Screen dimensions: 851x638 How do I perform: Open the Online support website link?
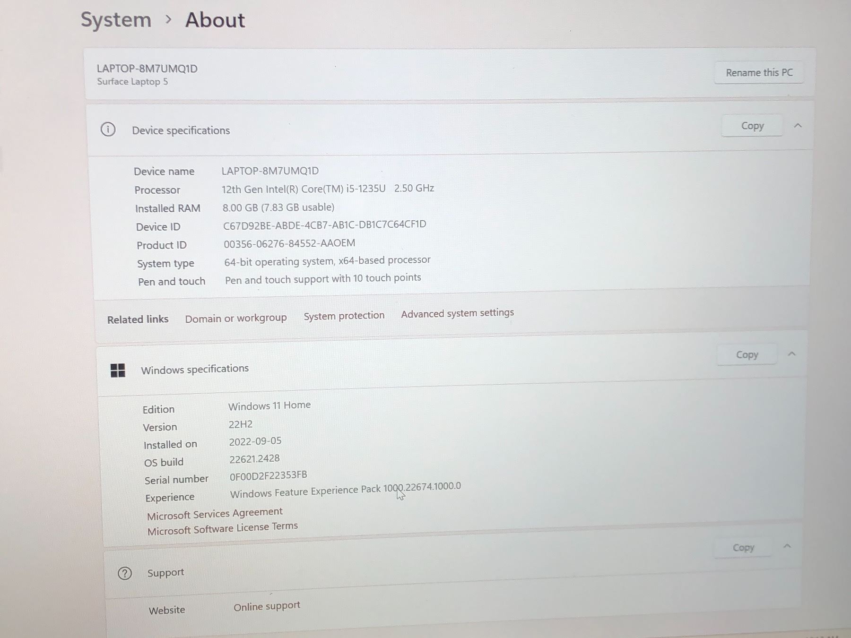[x=267, y=606]
